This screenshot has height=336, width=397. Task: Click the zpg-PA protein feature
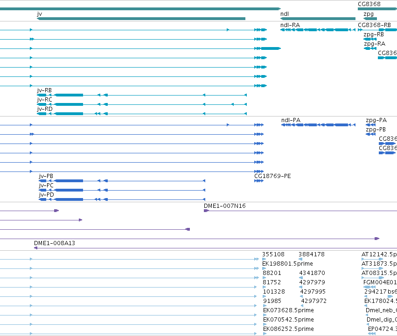coord(371,125)
